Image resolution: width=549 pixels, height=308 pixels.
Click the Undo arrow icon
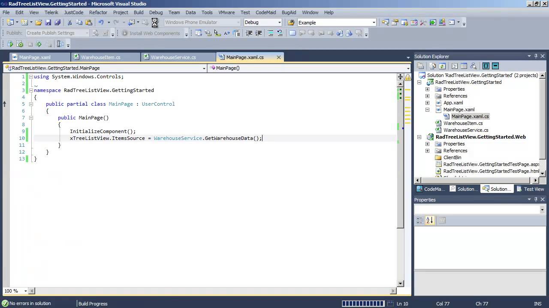[x=101, y=22]
